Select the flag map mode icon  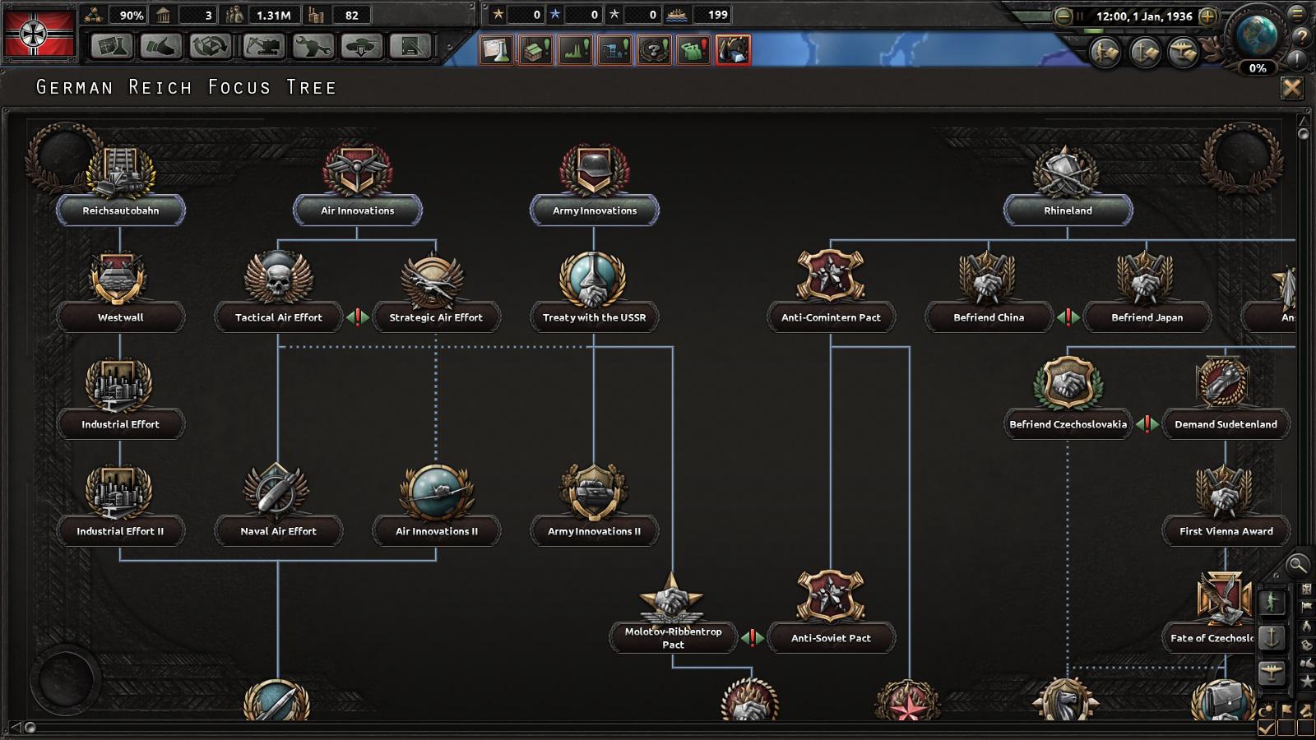[1306, 608]
